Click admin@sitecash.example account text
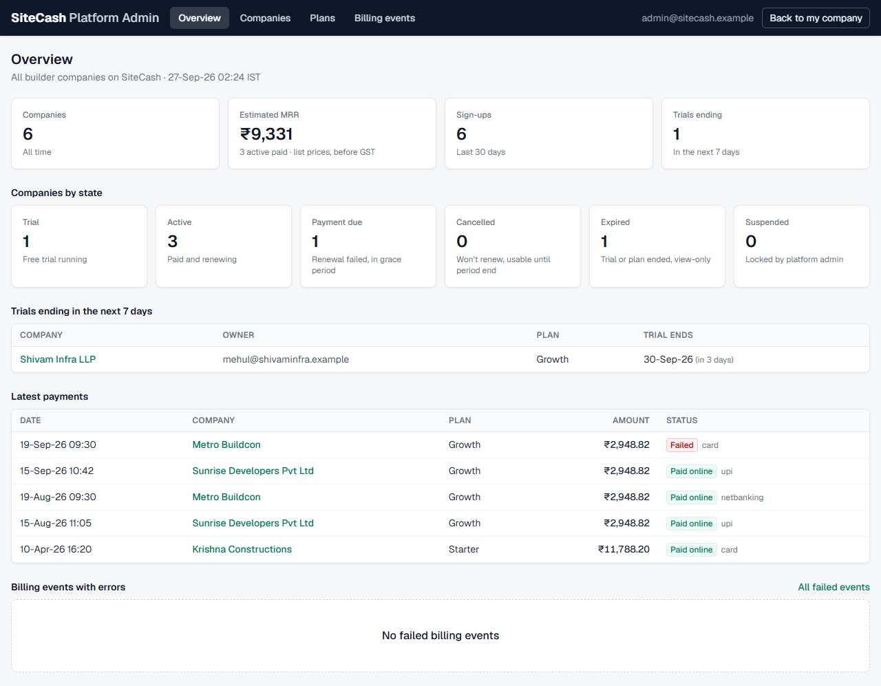The image size is (881, 686). [x=697, y=18]
